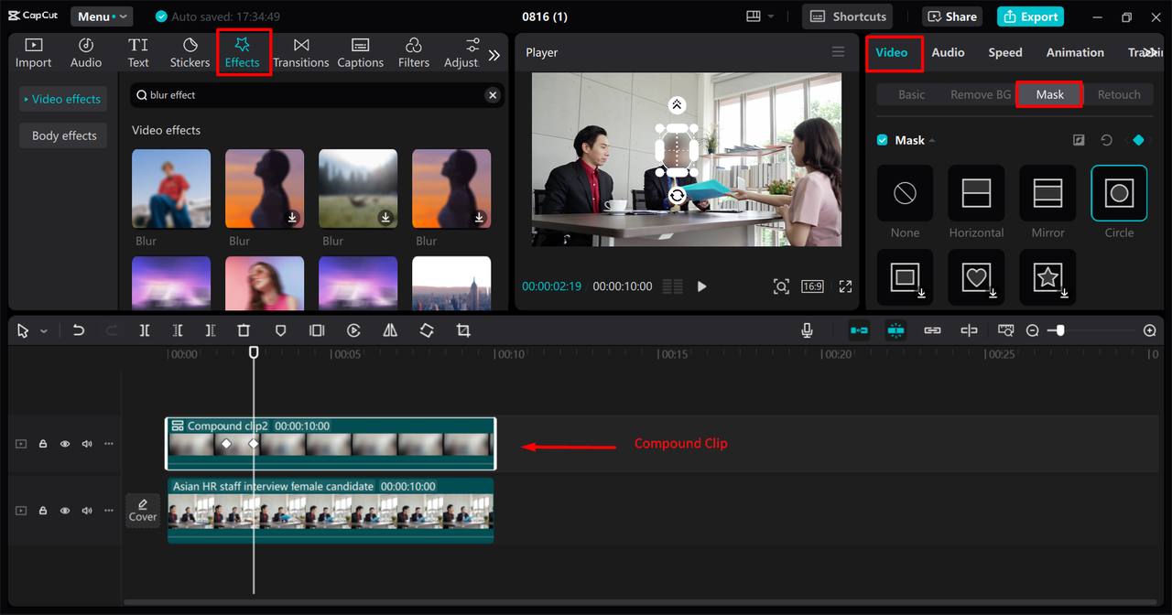The image size is (1172, 615).
Task: Select Body effects category
Action: pyautogui.click(x=64, y=135)
